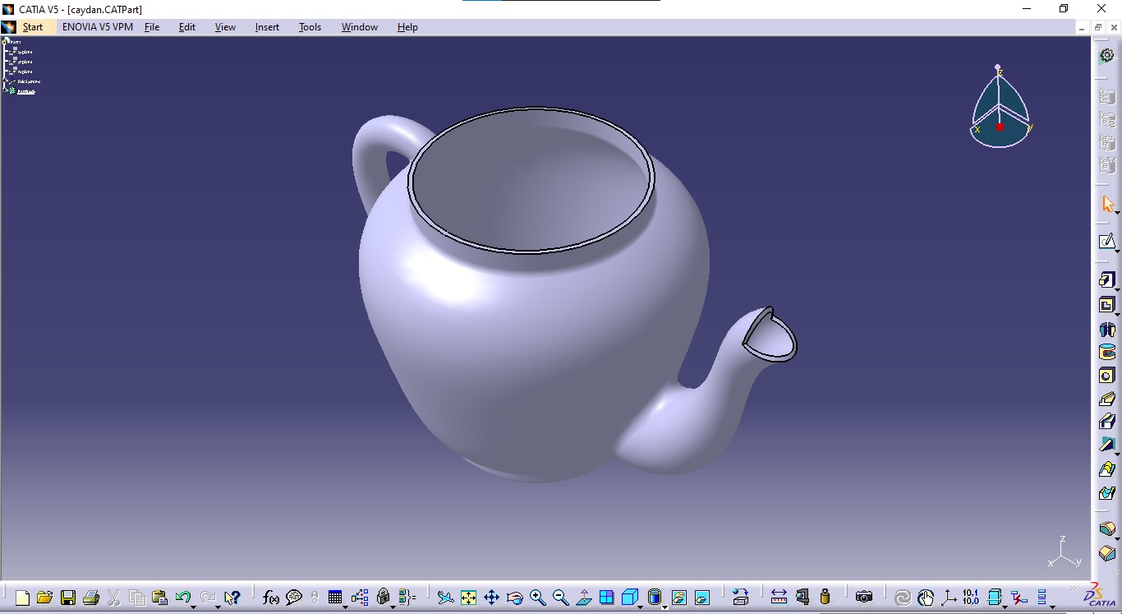
Task: Click the Fit All In view icon
Action: [x=468, y=598]
